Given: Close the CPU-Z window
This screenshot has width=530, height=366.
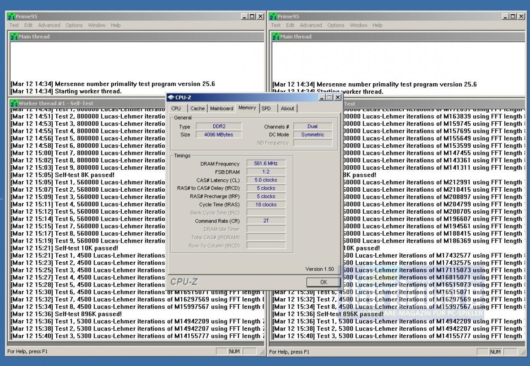Looking at the screenshot, I should pos(337,98).
